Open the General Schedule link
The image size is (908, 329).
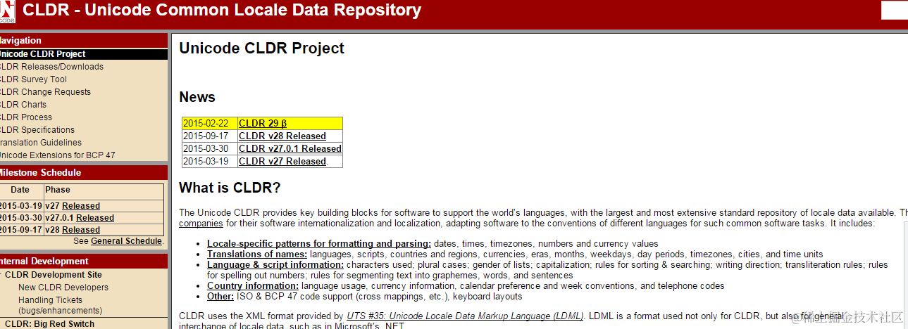[x=126, y=241]
